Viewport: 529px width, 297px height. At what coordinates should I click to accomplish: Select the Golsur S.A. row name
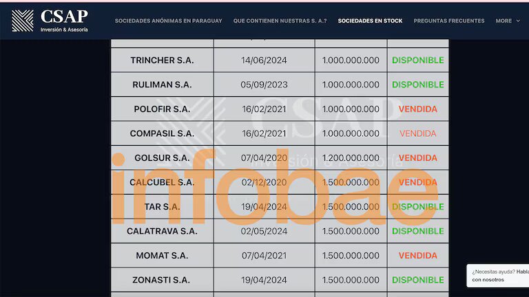162,158
